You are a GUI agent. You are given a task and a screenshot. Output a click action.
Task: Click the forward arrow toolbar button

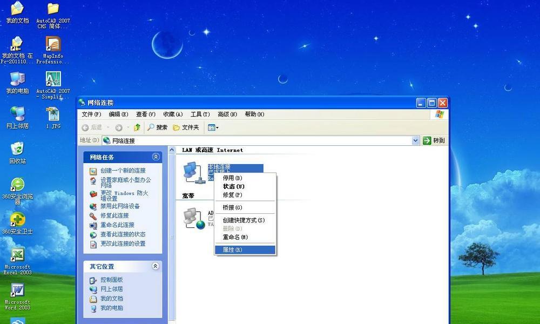[x=119, y=128]
